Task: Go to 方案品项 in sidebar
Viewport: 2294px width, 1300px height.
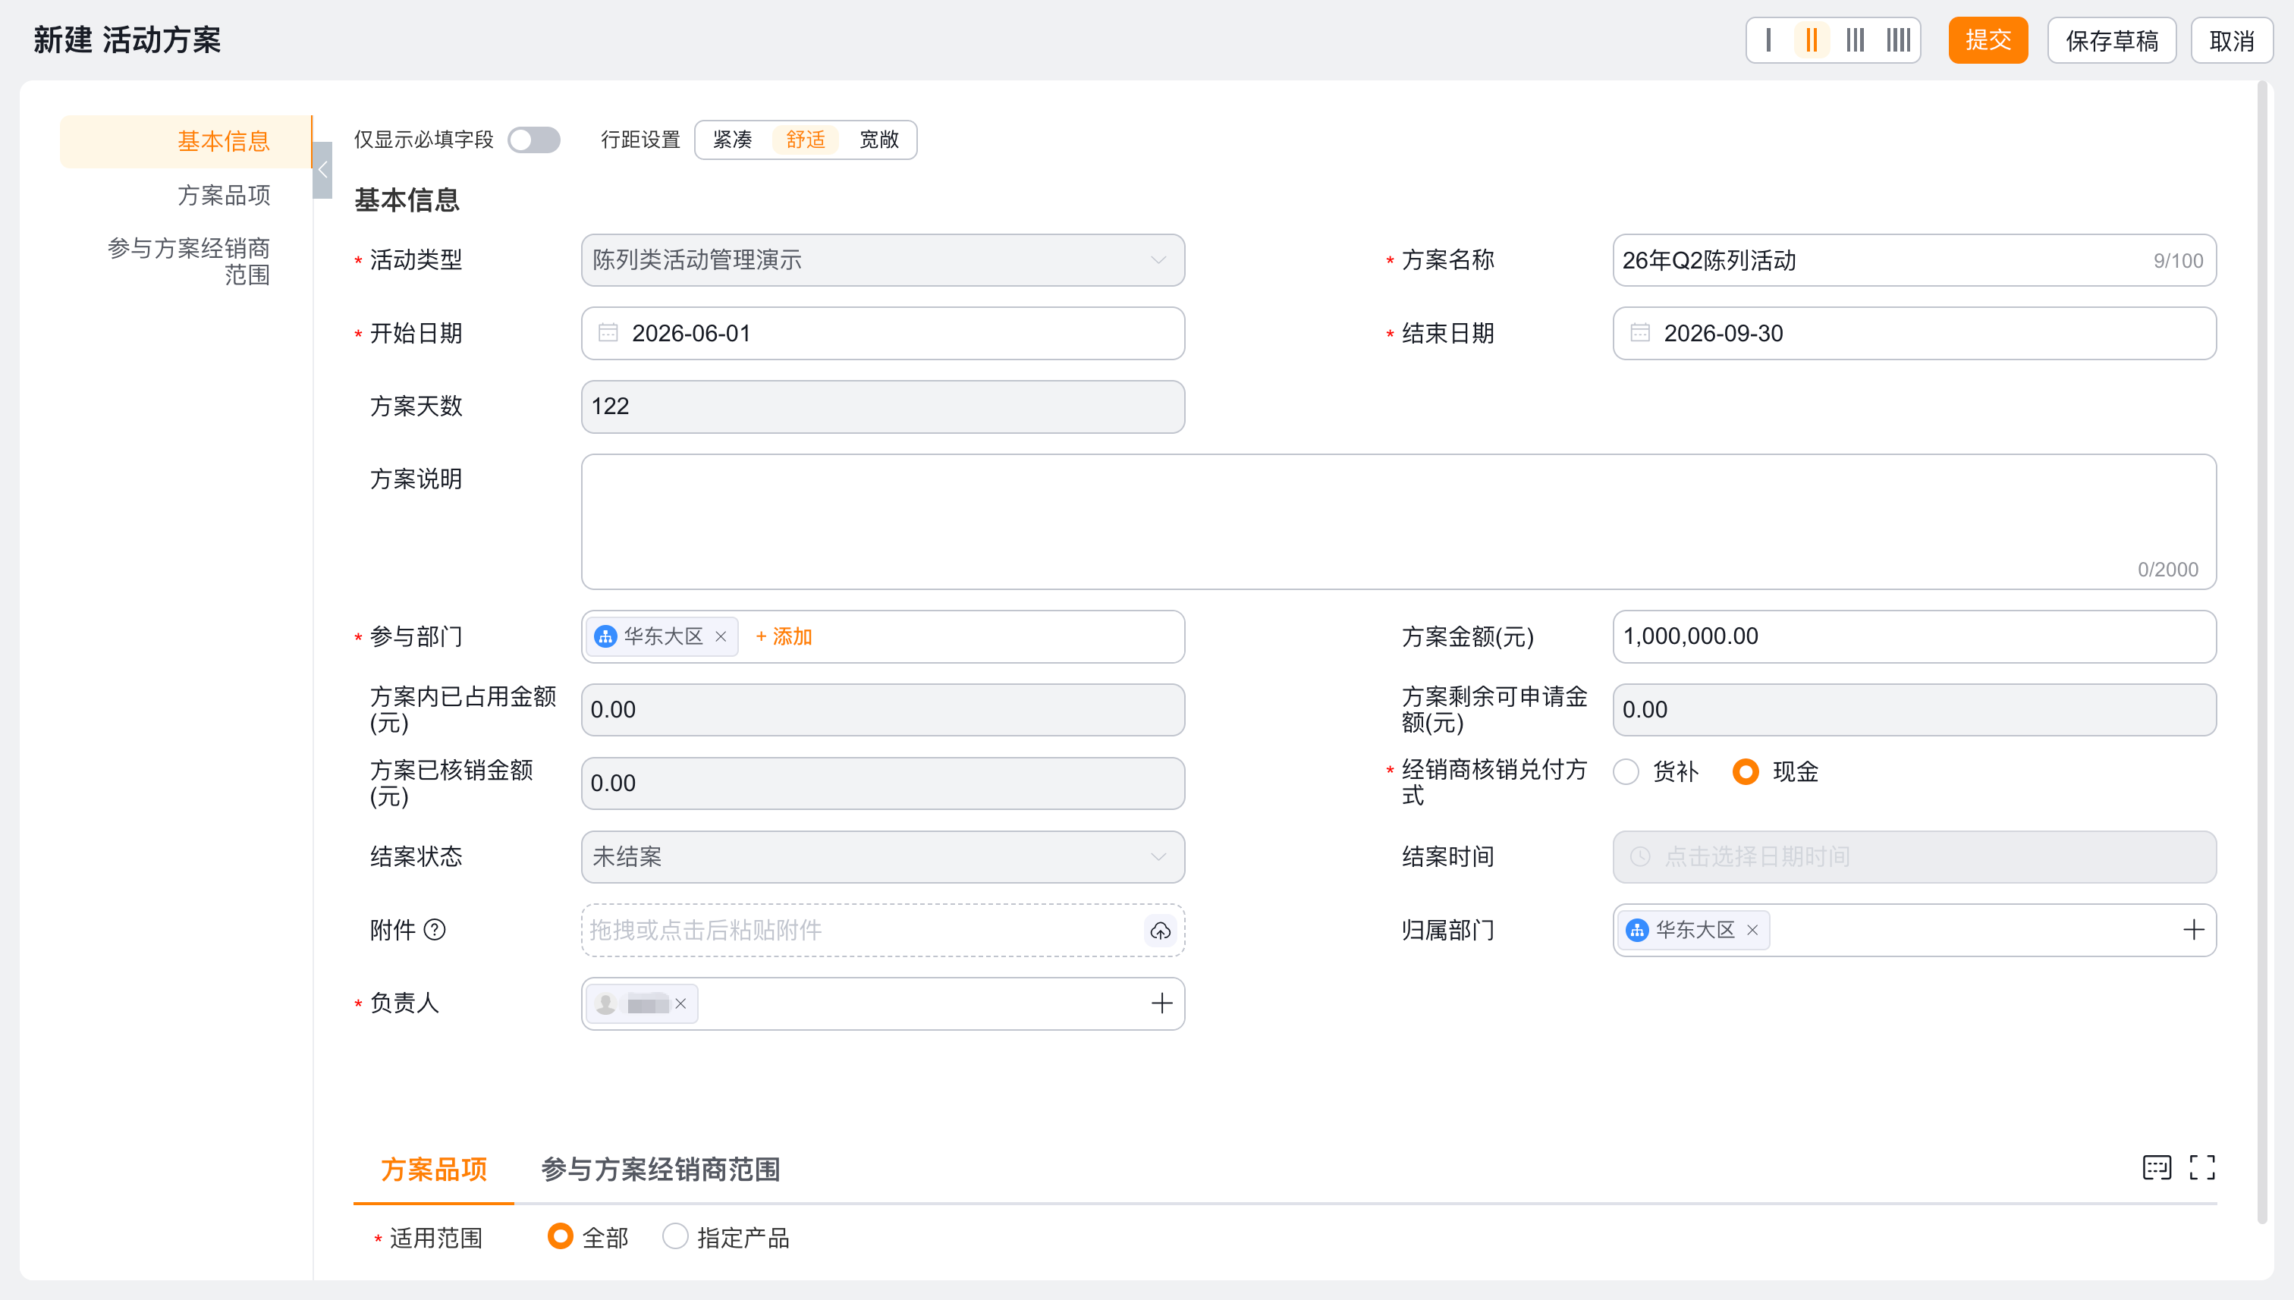Action: coord(224,196)
